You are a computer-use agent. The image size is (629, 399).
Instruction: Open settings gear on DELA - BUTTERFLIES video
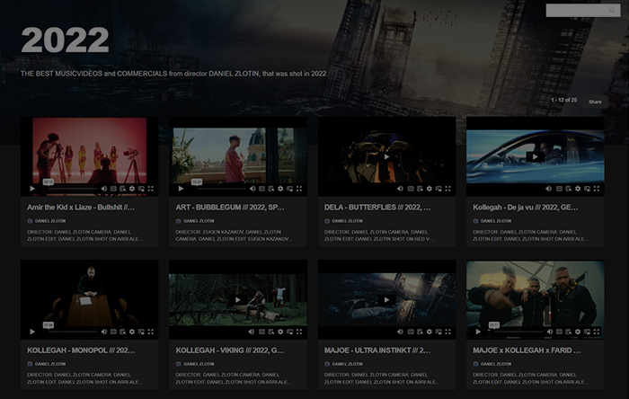pos(430,189)
